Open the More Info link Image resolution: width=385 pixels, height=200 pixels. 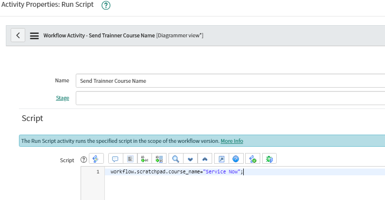(232, 141)
